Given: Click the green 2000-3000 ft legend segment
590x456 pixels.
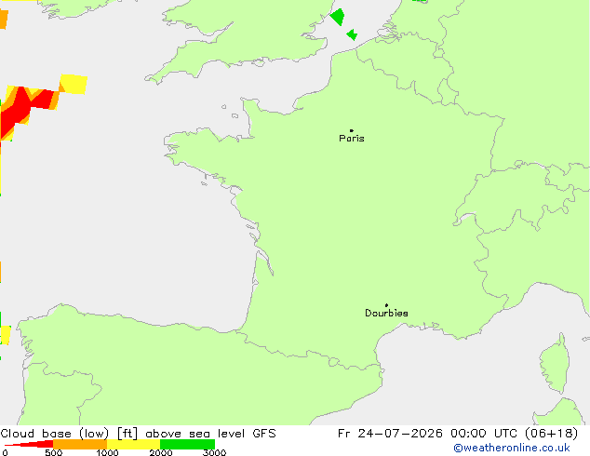Looking at the screenshot, I should pyautogui.click(x=187, y=444).
